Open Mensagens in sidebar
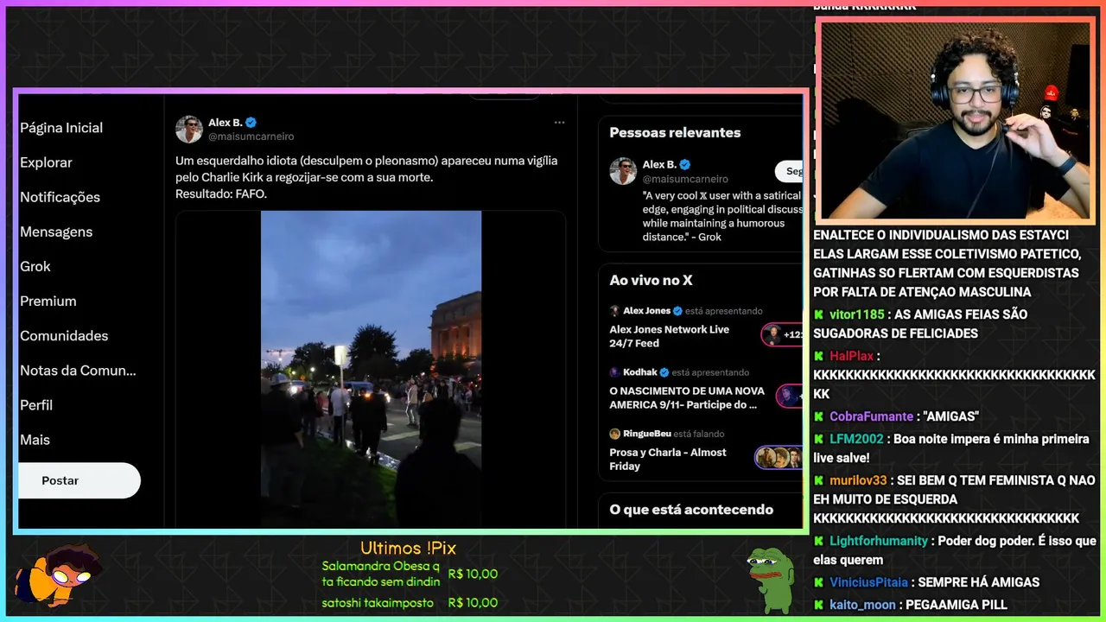This screenshot has height=622, width=1106. (56, 232)
